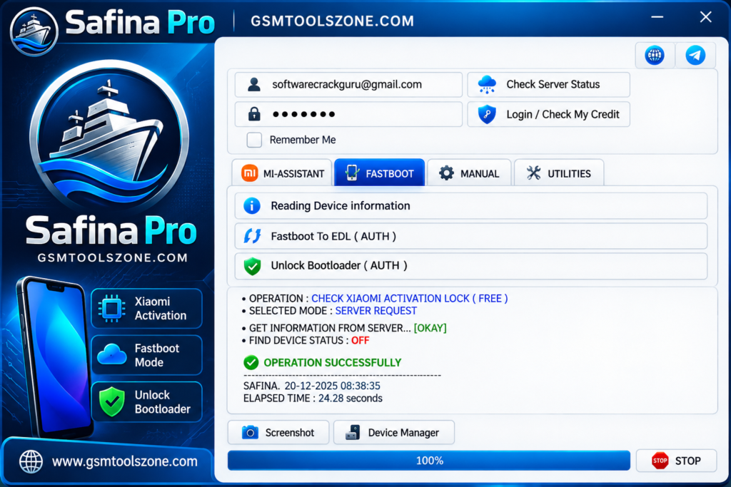The width and height of the screenshot is (731, 487).
Task: Click the padlock icon beside password
Action: 254,113
